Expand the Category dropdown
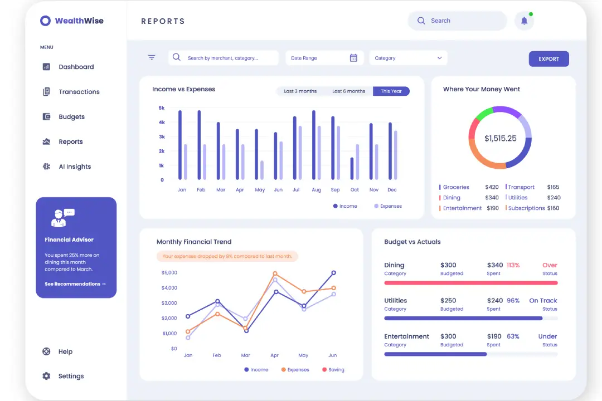Viewport: 602px width, 401px height. [x=408, y=58]
